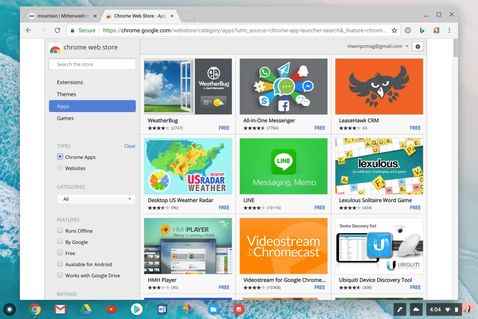Open the HMH Player thumbnail

coord(188,246)
